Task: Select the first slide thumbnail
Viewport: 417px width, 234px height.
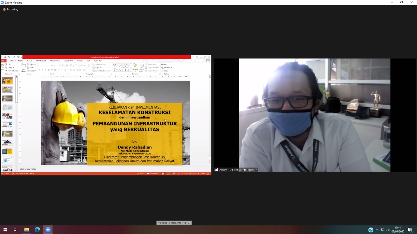Action: [x=7, y=81]
